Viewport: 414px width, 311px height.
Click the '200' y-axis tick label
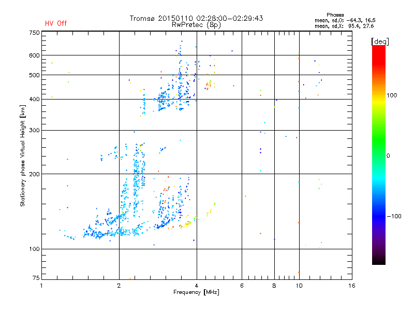click(34, 174)
